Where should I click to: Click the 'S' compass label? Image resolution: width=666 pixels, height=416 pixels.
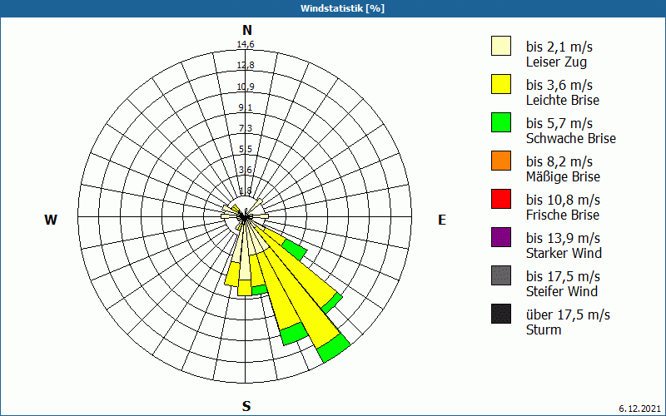246,406
